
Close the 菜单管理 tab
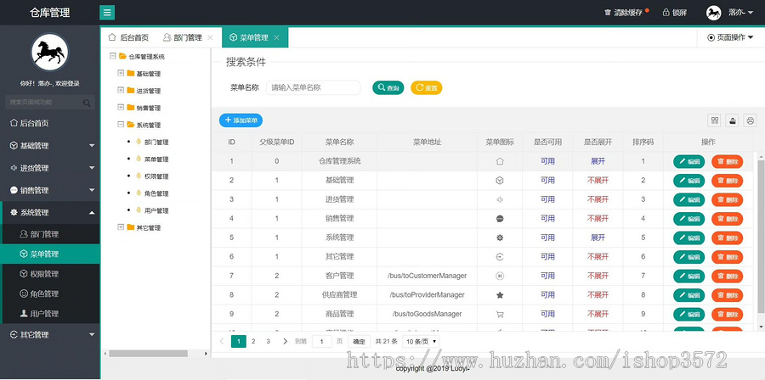(x=276, y=37)
